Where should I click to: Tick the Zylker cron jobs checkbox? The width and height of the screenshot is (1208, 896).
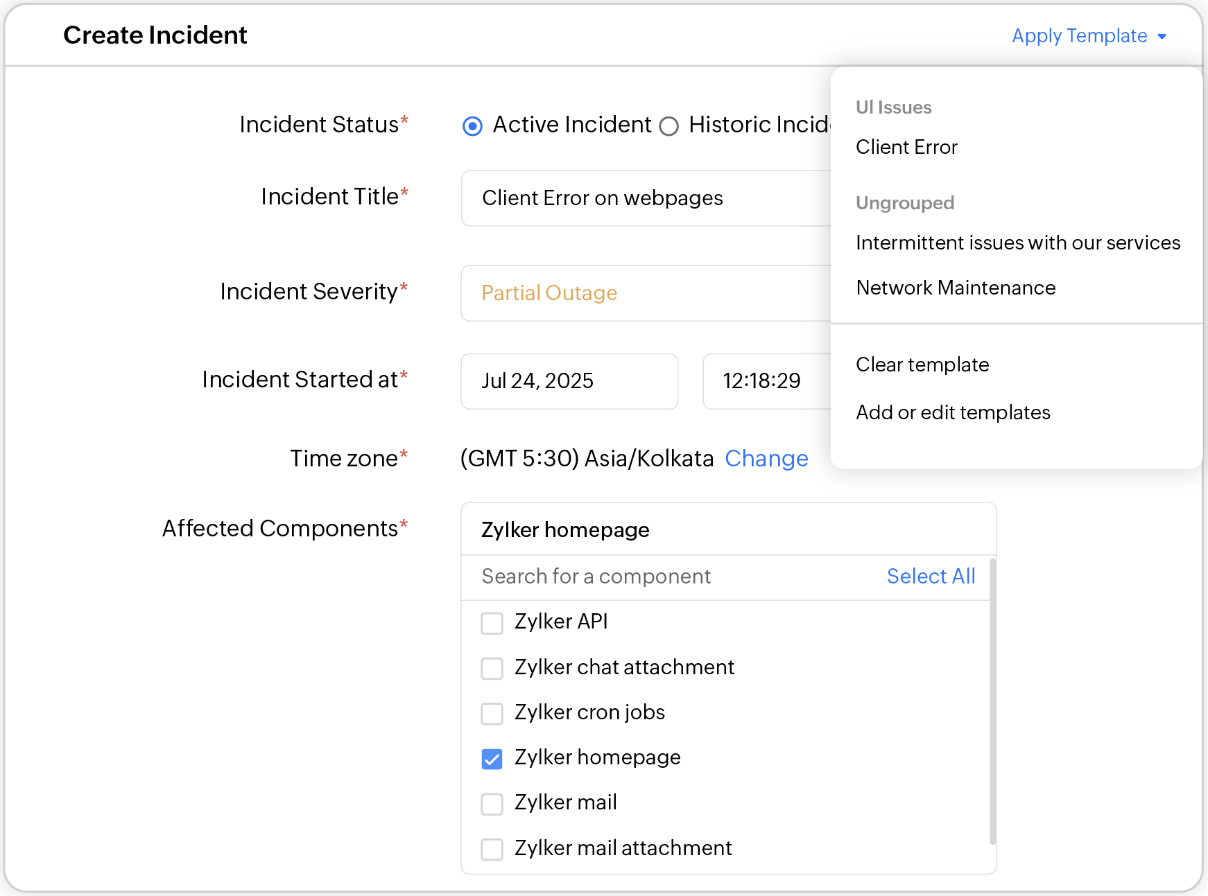click(492, 714)
